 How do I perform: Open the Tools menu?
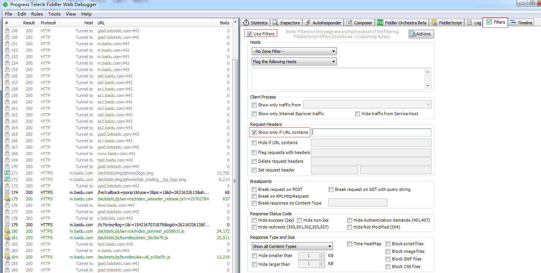pos(54,14)
